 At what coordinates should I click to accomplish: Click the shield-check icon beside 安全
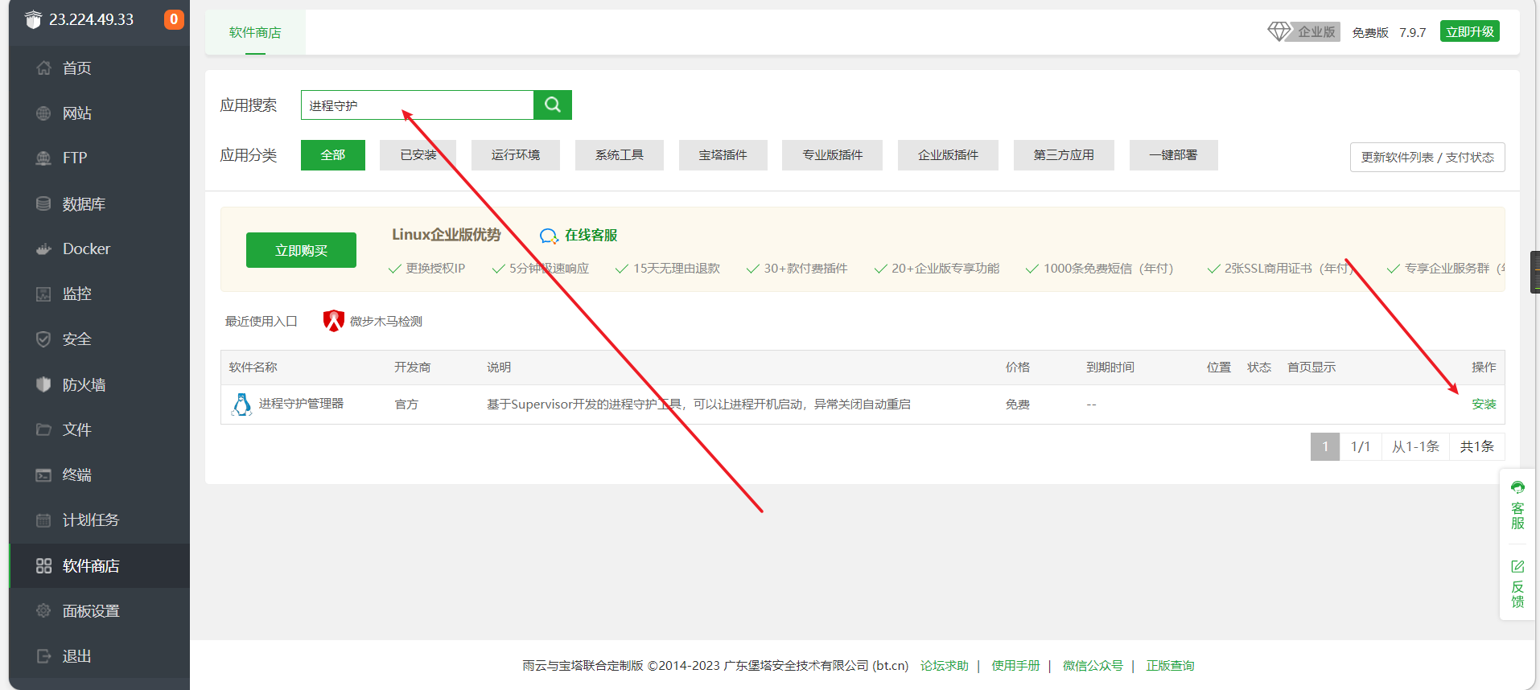[43, 339]
